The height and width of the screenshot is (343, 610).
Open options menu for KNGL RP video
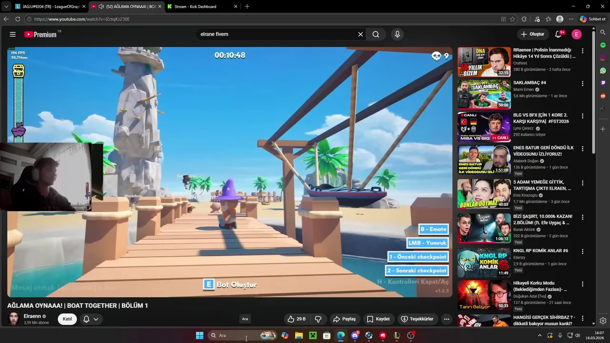point(582,252)
